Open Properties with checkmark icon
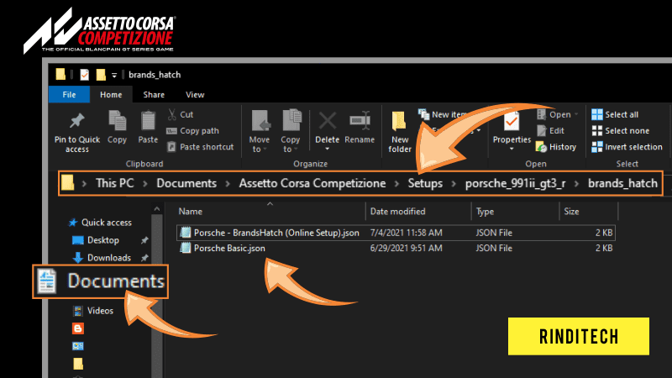 512,121
